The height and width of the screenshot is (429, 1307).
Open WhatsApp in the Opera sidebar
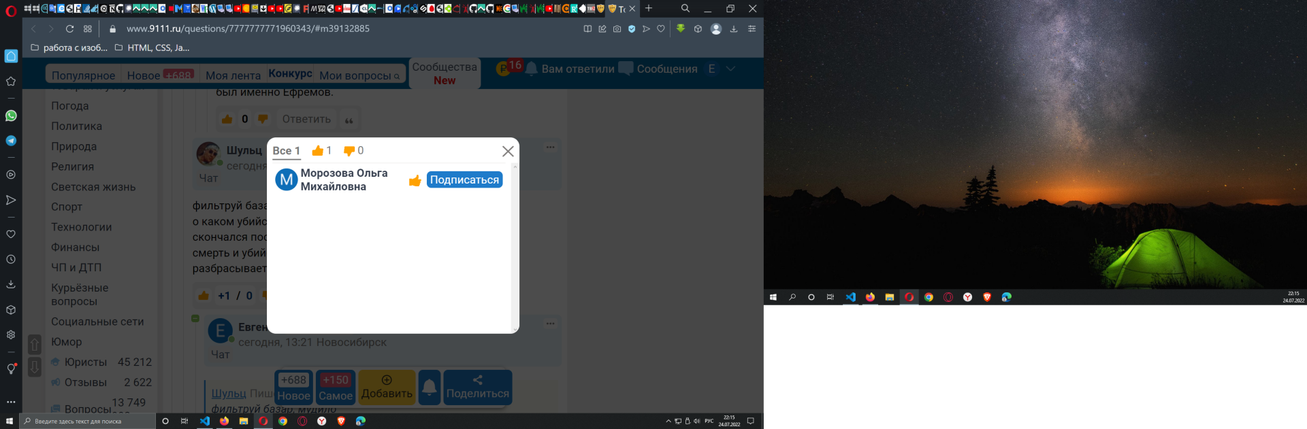(x=11, y=116)
